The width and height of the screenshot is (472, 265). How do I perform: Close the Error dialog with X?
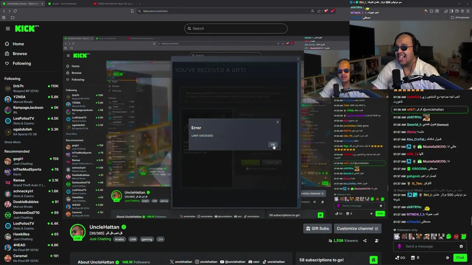pos(278,122)
